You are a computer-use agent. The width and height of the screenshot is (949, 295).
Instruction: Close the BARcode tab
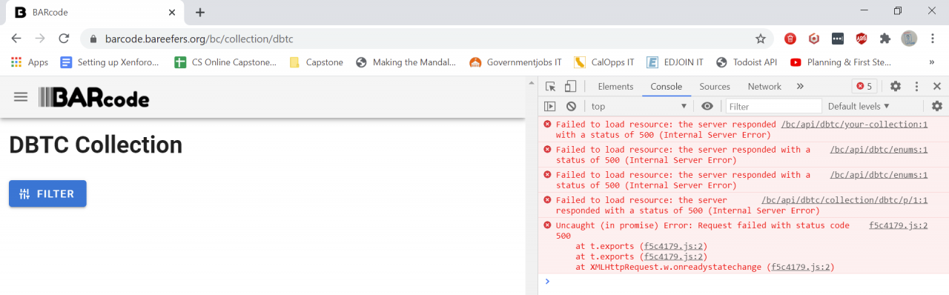172,13
